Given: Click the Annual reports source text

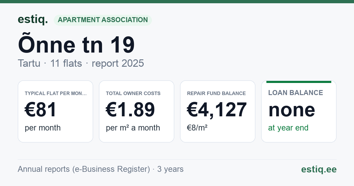Looking at the screenshot, I should click(x=101, y=169).
